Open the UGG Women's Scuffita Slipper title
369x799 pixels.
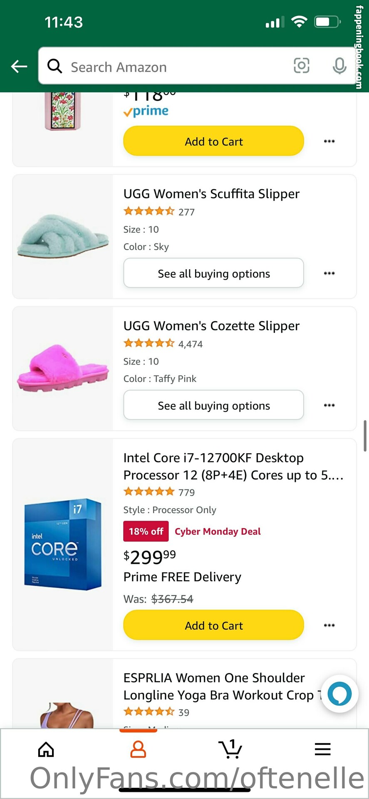[211, 194]
